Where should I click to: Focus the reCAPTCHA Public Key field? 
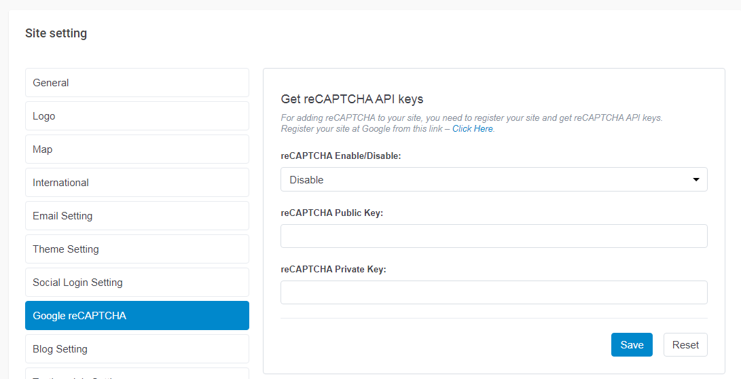(x=493, y=236)
